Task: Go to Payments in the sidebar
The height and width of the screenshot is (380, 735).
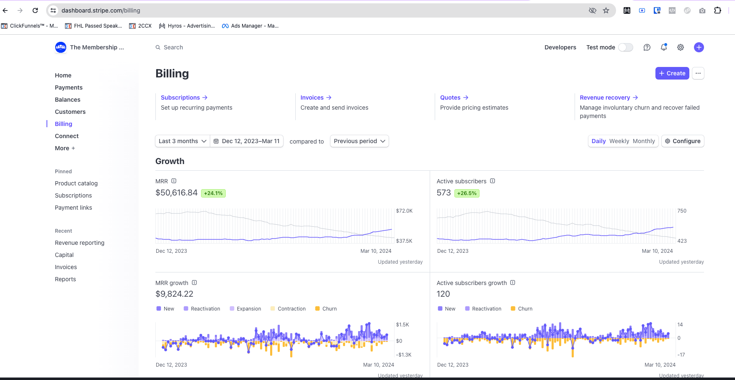Action: tap(69, 87)
